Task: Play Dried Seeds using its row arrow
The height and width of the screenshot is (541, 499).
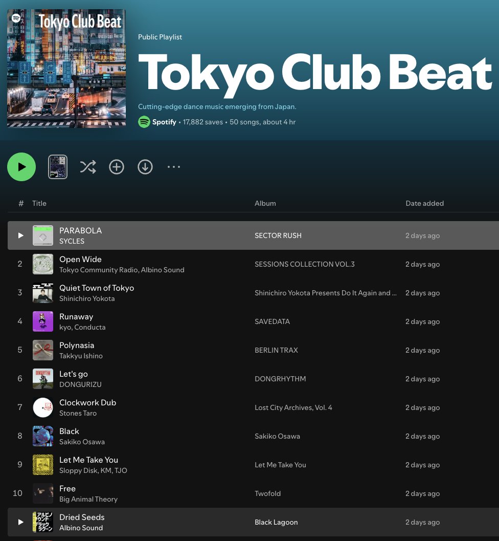Action: pyautogui.click(x=20, y=522)
